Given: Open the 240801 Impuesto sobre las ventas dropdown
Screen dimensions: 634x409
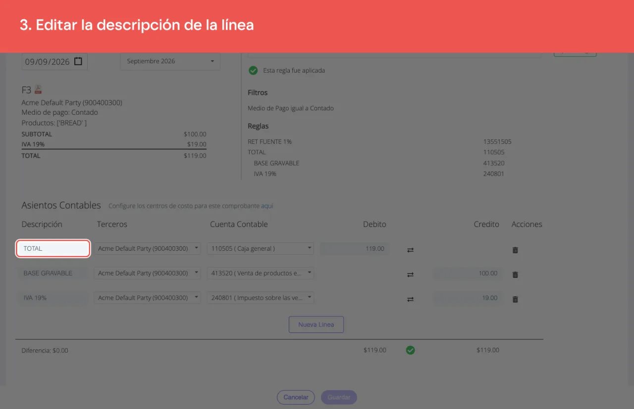Looking at the screenshot, I should (x=261, y=298).
